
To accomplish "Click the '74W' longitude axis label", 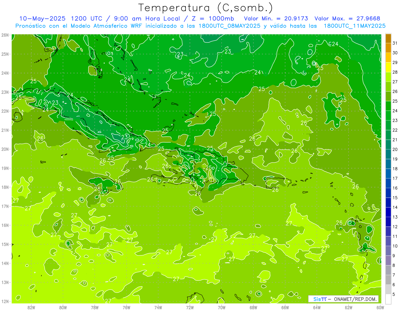I will [x=158, y=307].
